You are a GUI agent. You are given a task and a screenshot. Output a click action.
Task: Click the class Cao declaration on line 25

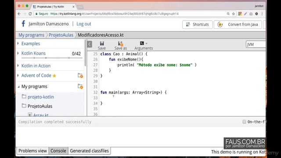124,54
